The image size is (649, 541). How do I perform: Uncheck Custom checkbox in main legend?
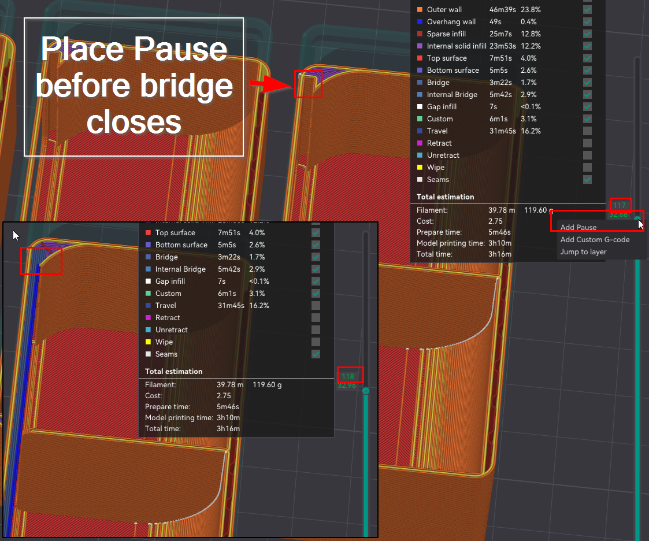pos(587,119)
